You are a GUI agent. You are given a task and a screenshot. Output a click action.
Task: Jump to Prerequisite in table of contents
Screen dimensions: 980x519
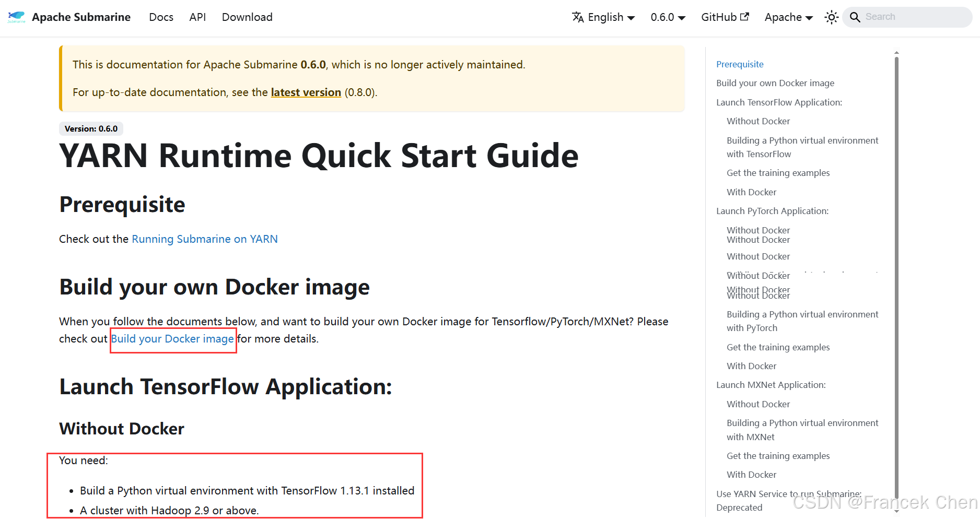(740, 64)
